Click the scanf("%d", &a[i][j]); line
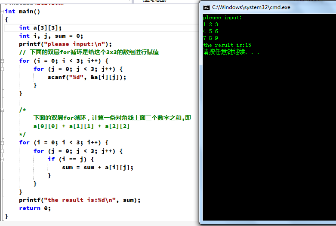Viewport: 336px width, 226px height. coord(87,77)
